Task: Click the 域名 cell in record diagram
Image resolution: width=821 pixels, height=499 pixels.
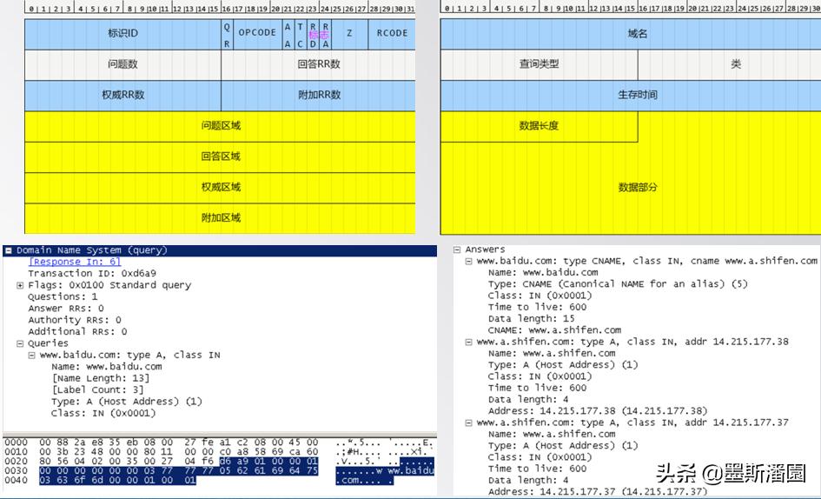Action: click(631, 34)
